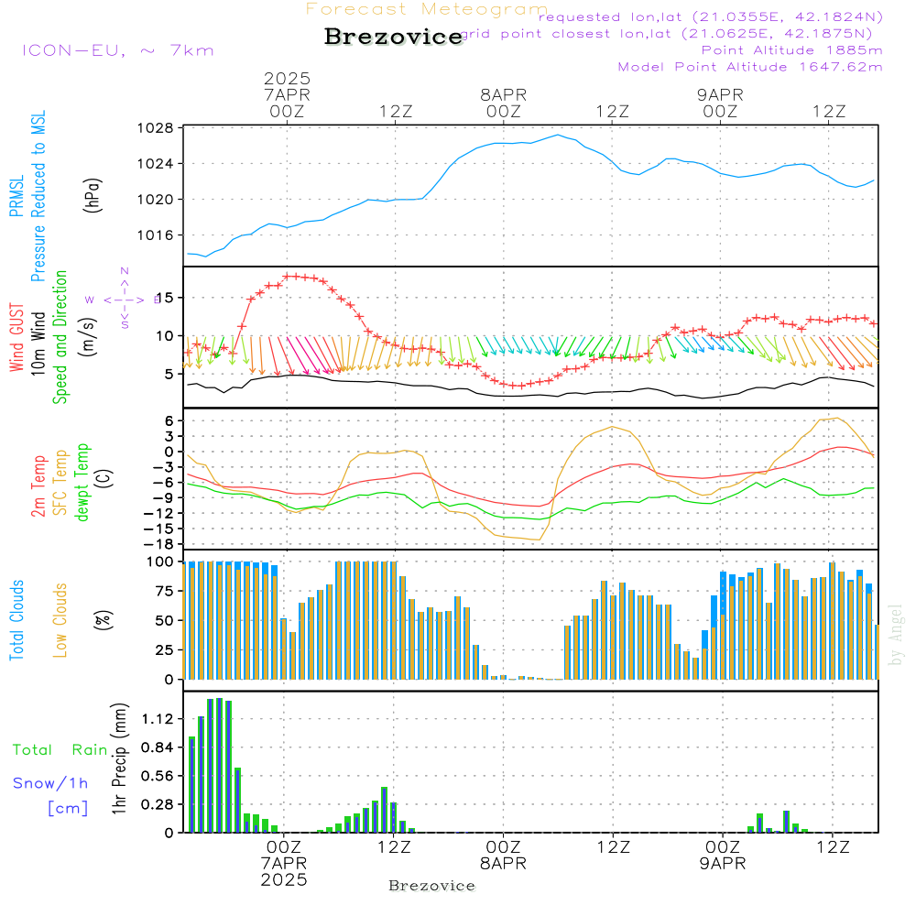Select the blue "Snow/1h" legend label
This screenshot has height=916, width=916.
(50, 783)
